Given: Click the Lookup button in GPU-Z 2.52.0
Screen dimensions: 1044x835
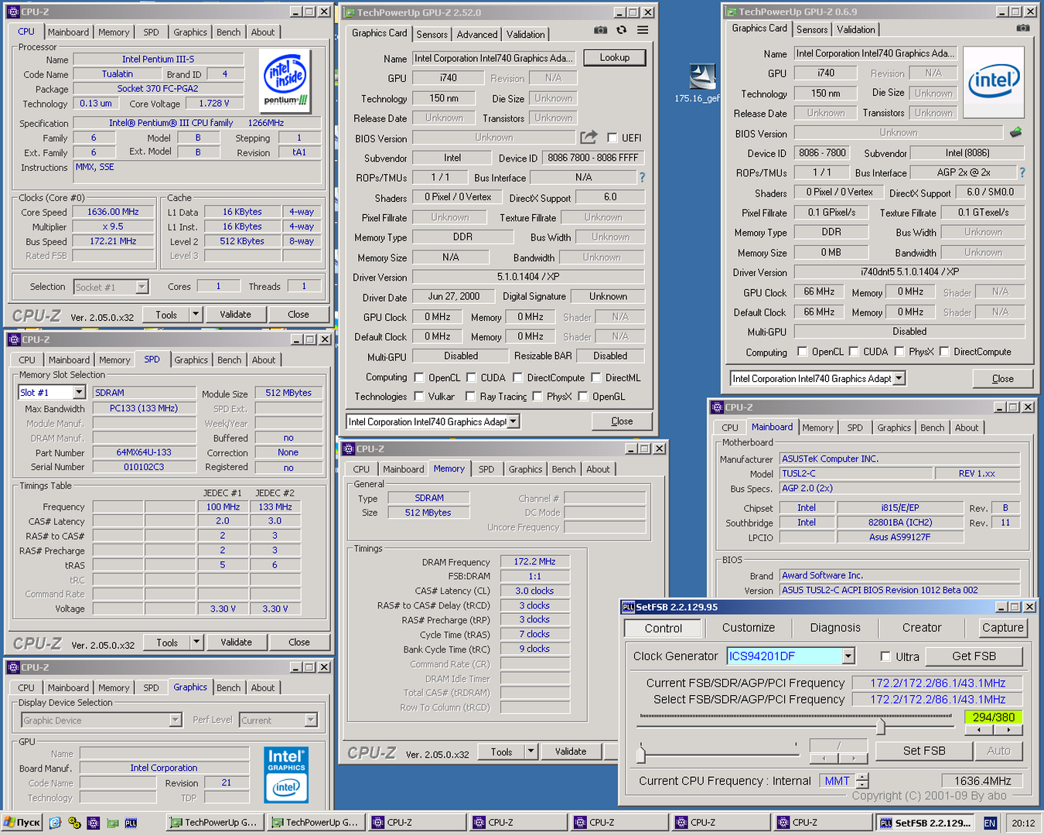Looking at the screenshot, I should click(615, 57).
